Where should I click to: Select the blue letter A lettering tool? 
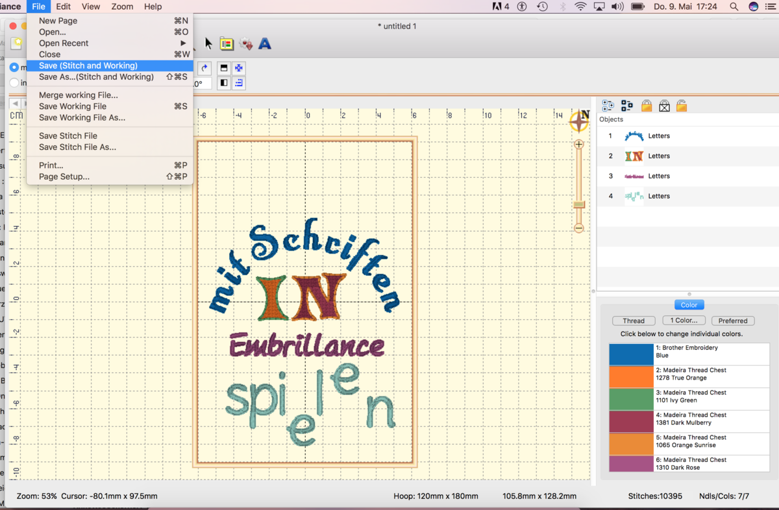click(265, 43)
